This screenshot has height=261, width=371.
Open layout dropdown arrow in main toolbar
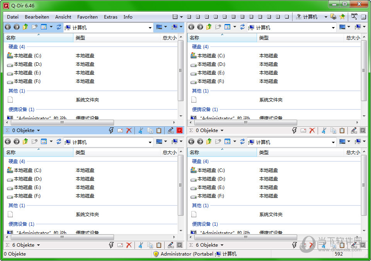[x=182, y=17]
